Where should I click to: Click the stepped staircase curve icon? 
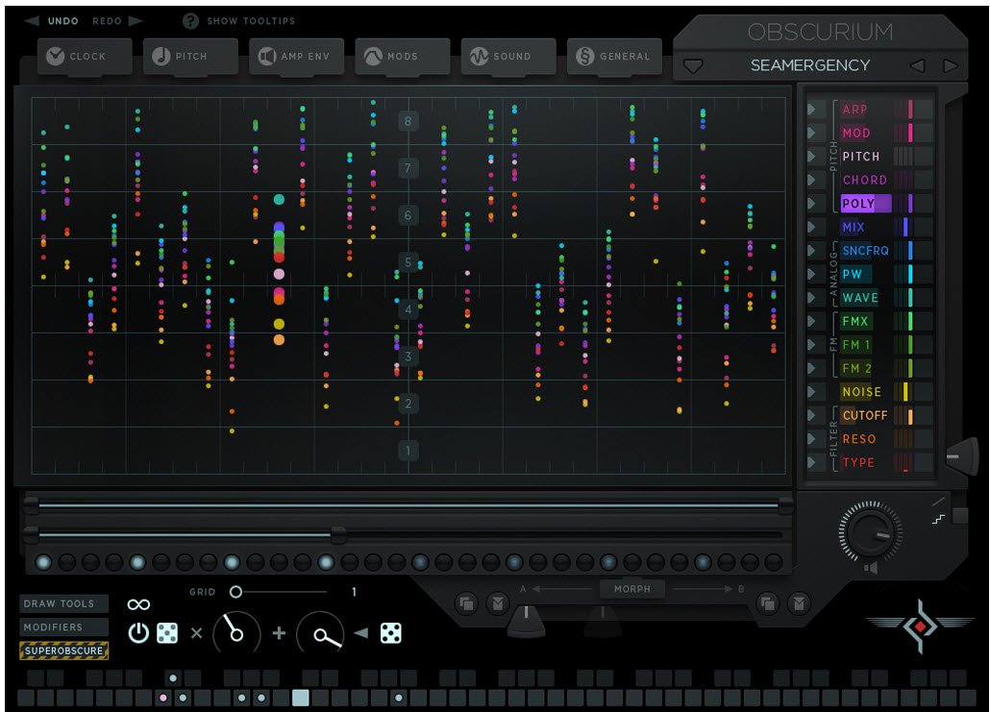938,519
